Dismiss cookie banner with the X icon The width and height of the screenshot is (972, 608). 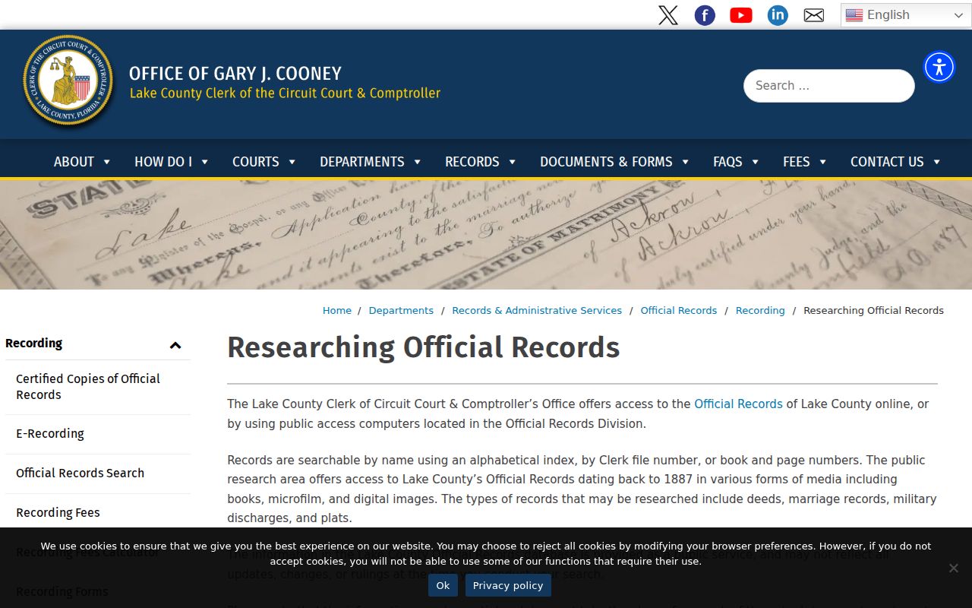point(954,568)
